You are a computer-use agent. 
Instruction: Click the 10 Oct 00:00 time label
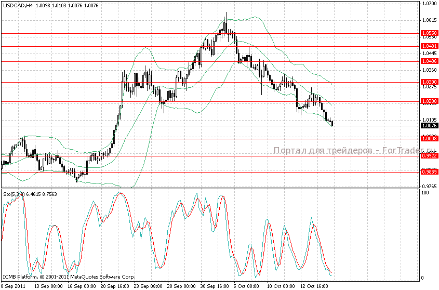281,286
